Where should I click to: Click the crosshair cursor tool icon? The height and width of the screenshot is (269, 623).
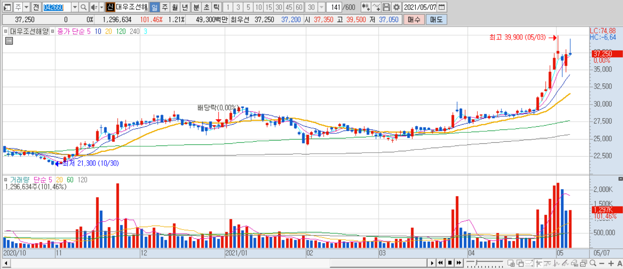pos(538,263)
